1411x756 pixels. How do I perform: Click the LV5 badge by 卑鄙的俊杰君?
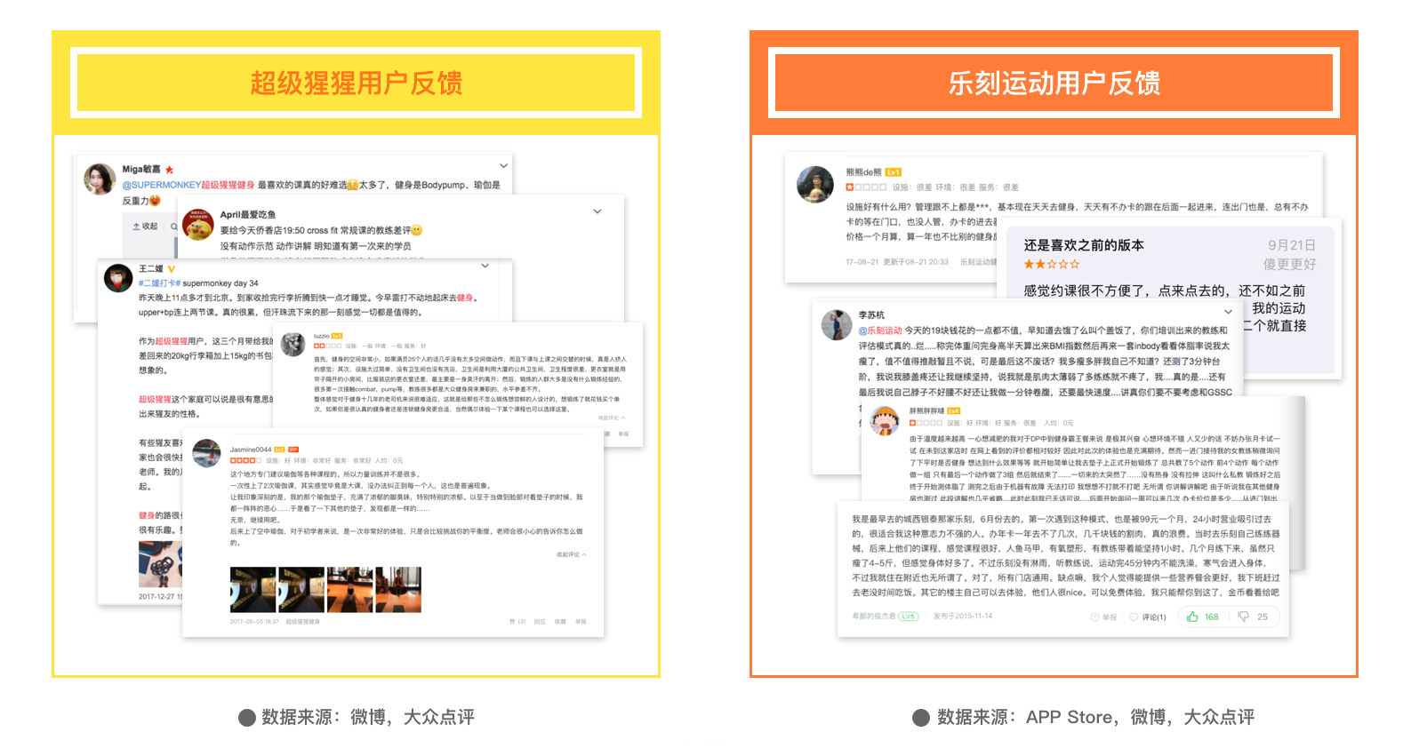[908, 617]
